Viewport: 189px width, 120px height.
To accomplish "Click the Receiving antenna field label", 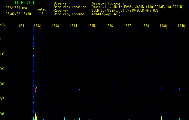I will tap(69, 14).
